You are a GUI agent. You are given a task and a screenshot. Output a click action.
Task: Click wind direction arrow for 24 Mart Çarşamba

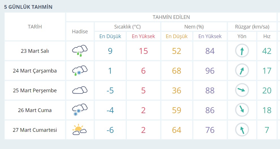(242, 71)
